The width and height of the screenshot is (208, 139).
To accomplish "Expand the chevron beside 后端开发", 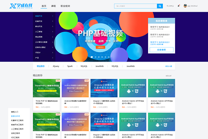I will (53, 21).
